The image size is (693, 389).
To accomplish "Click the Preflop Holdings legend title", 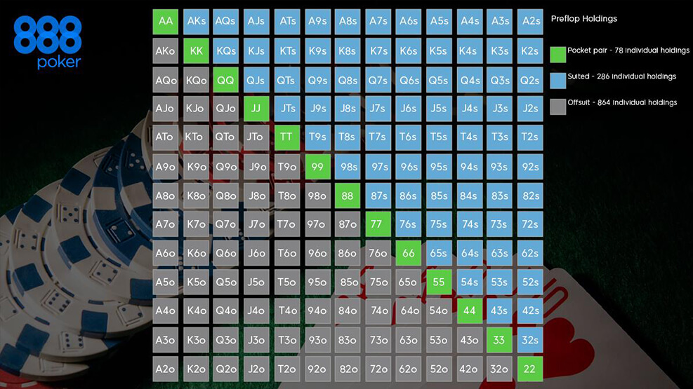I will [584, 19].
